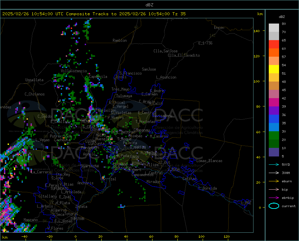This screenshot has width=299, height=241.
Task: Click the 'current' legend label
Action: pyautogui.click(x=289, y=206)
